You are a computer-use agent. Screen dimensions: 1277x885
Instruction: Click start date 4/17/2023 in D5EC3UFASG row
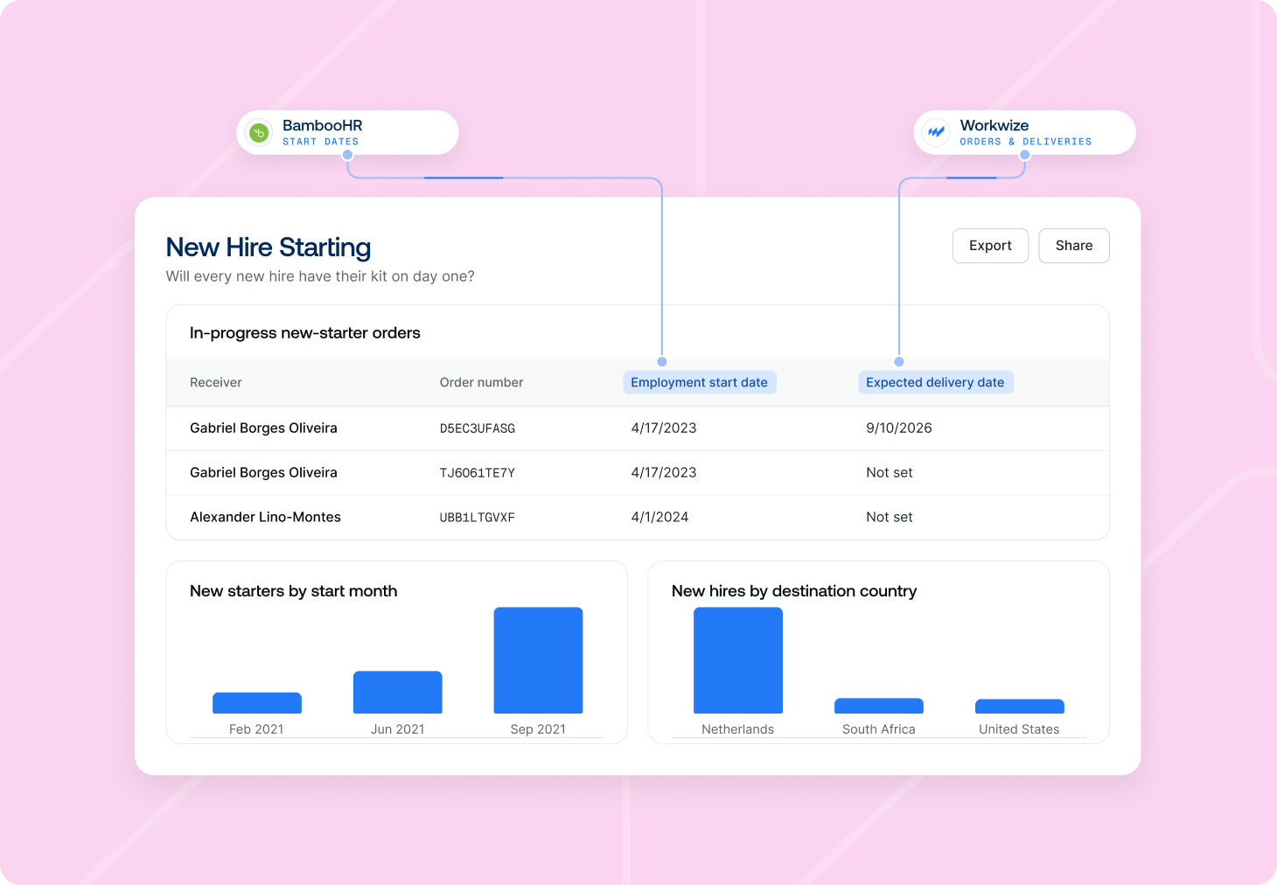tap(664, 428)
